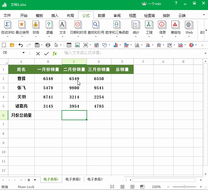Switch to normal grid view in status bar

(122, 187)
